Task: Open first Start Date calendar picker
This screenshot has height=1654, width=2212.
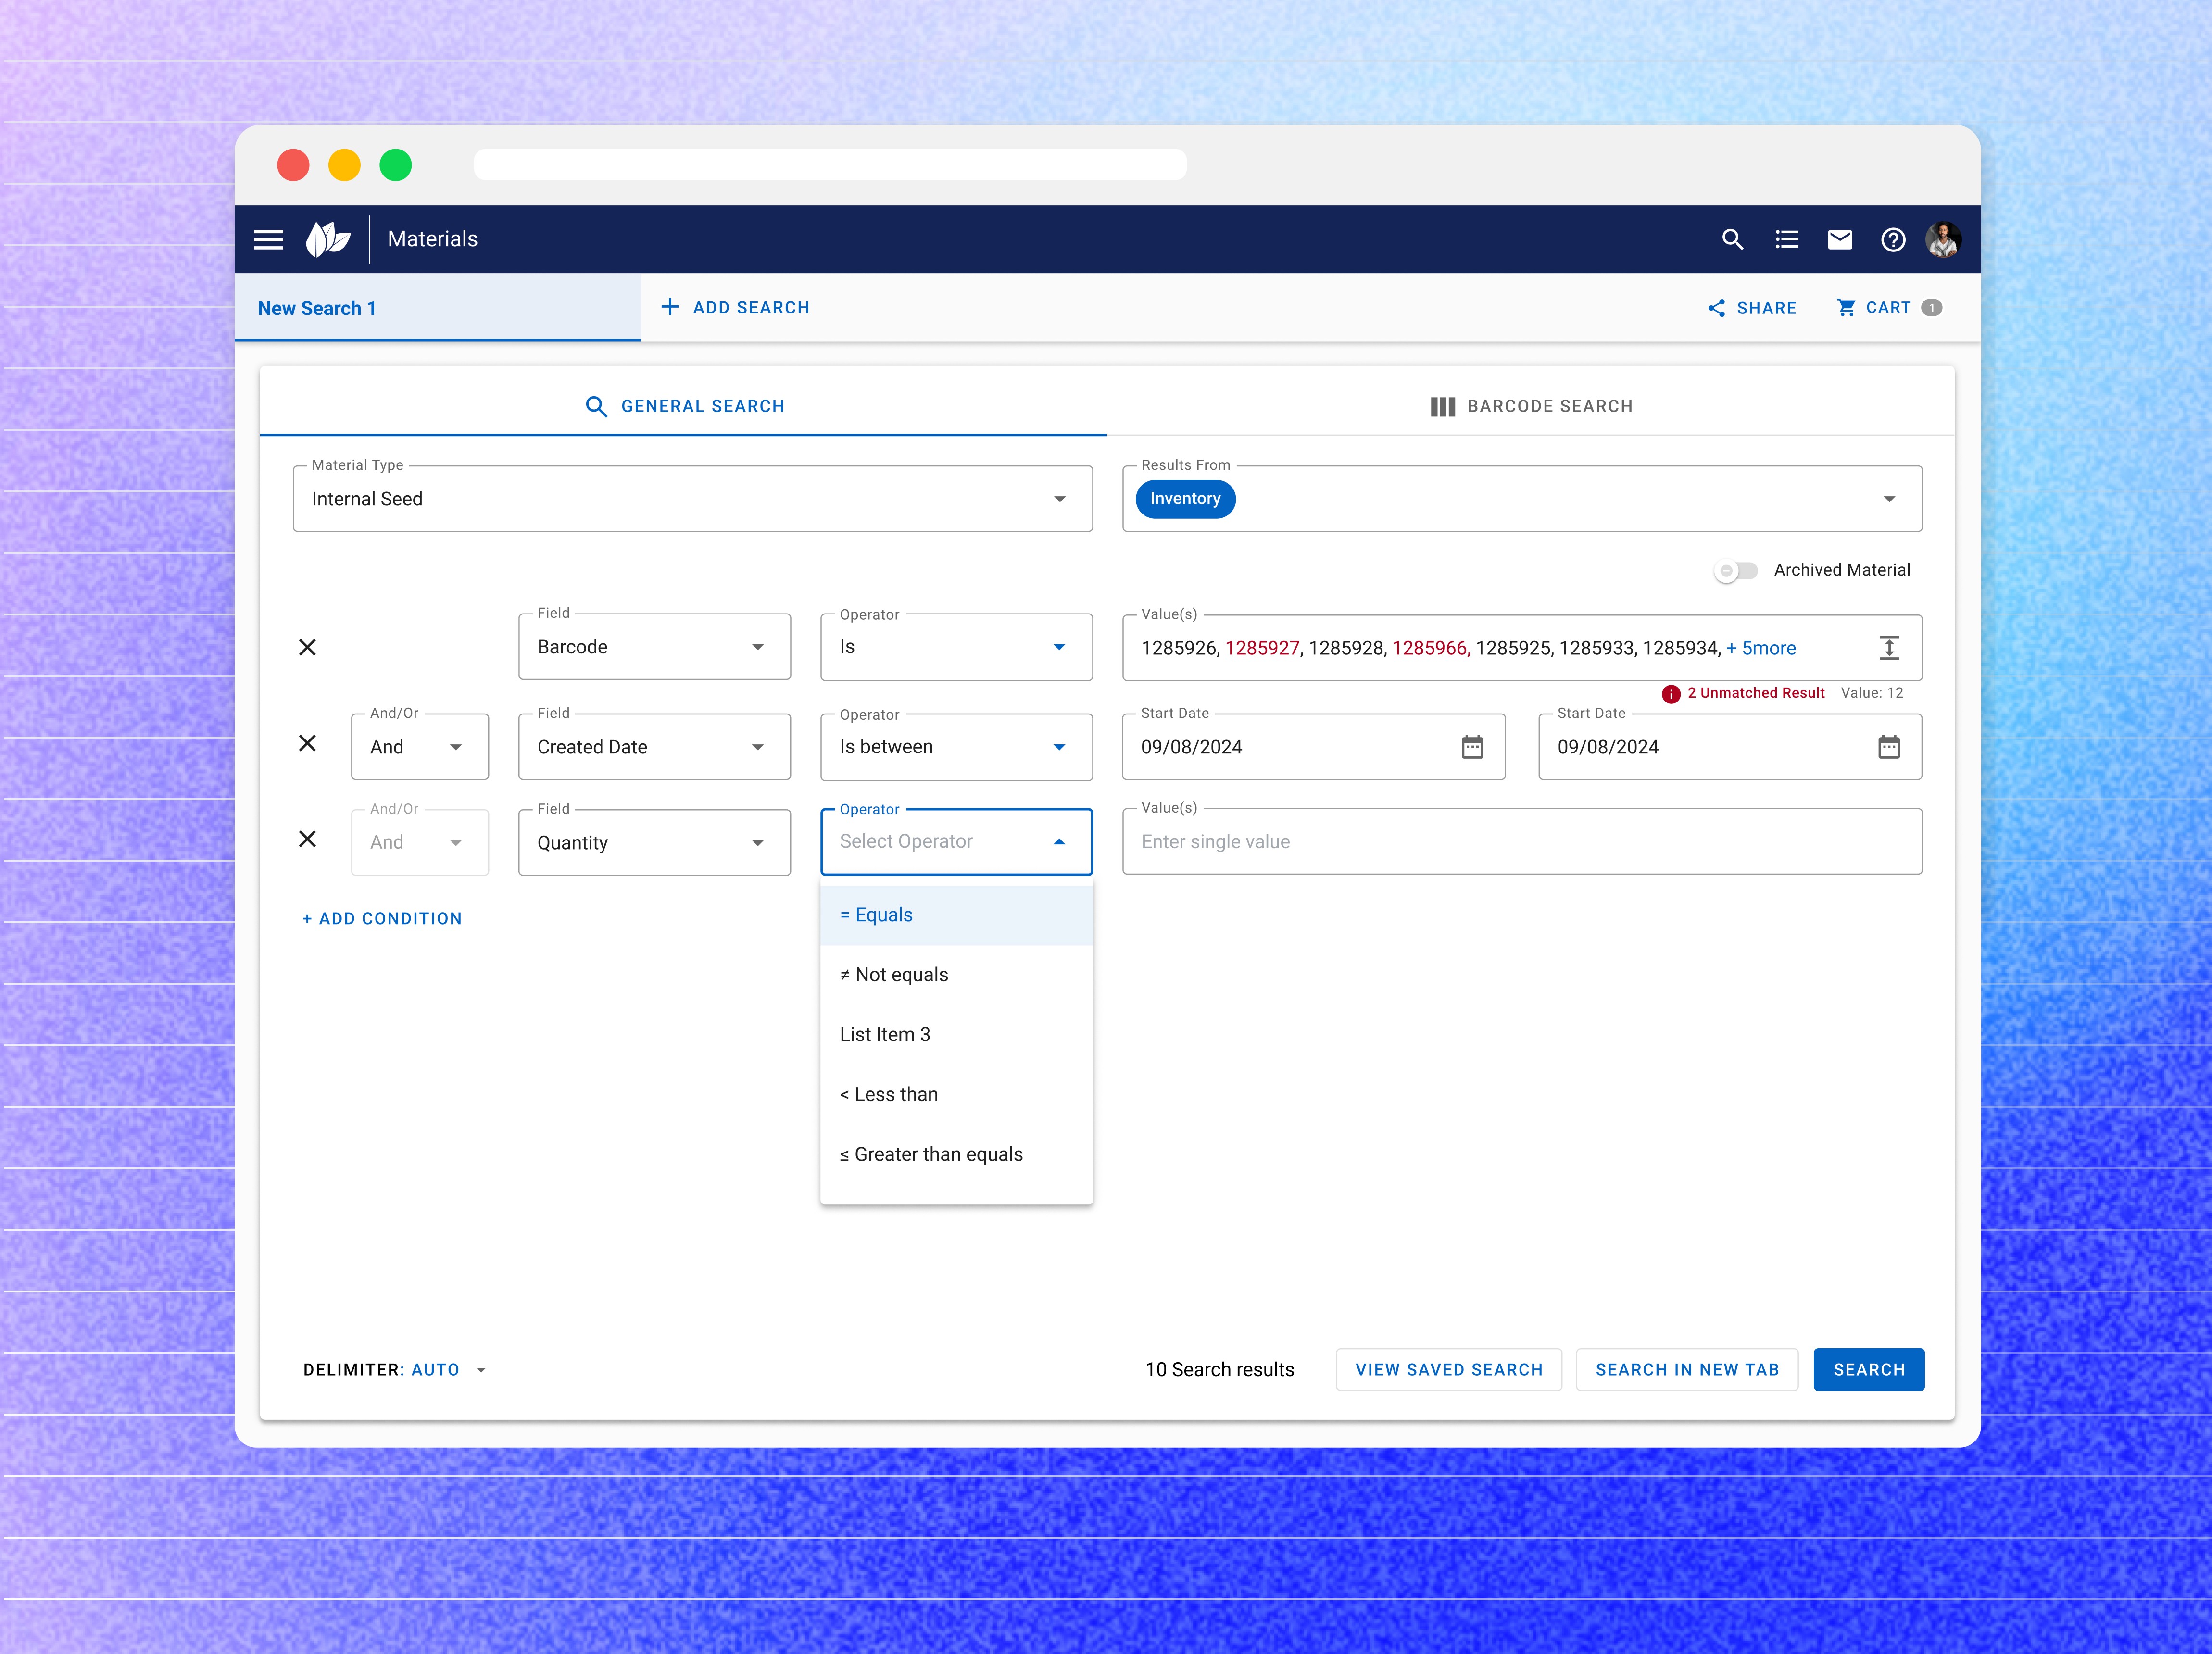Action: point(1472,747)
